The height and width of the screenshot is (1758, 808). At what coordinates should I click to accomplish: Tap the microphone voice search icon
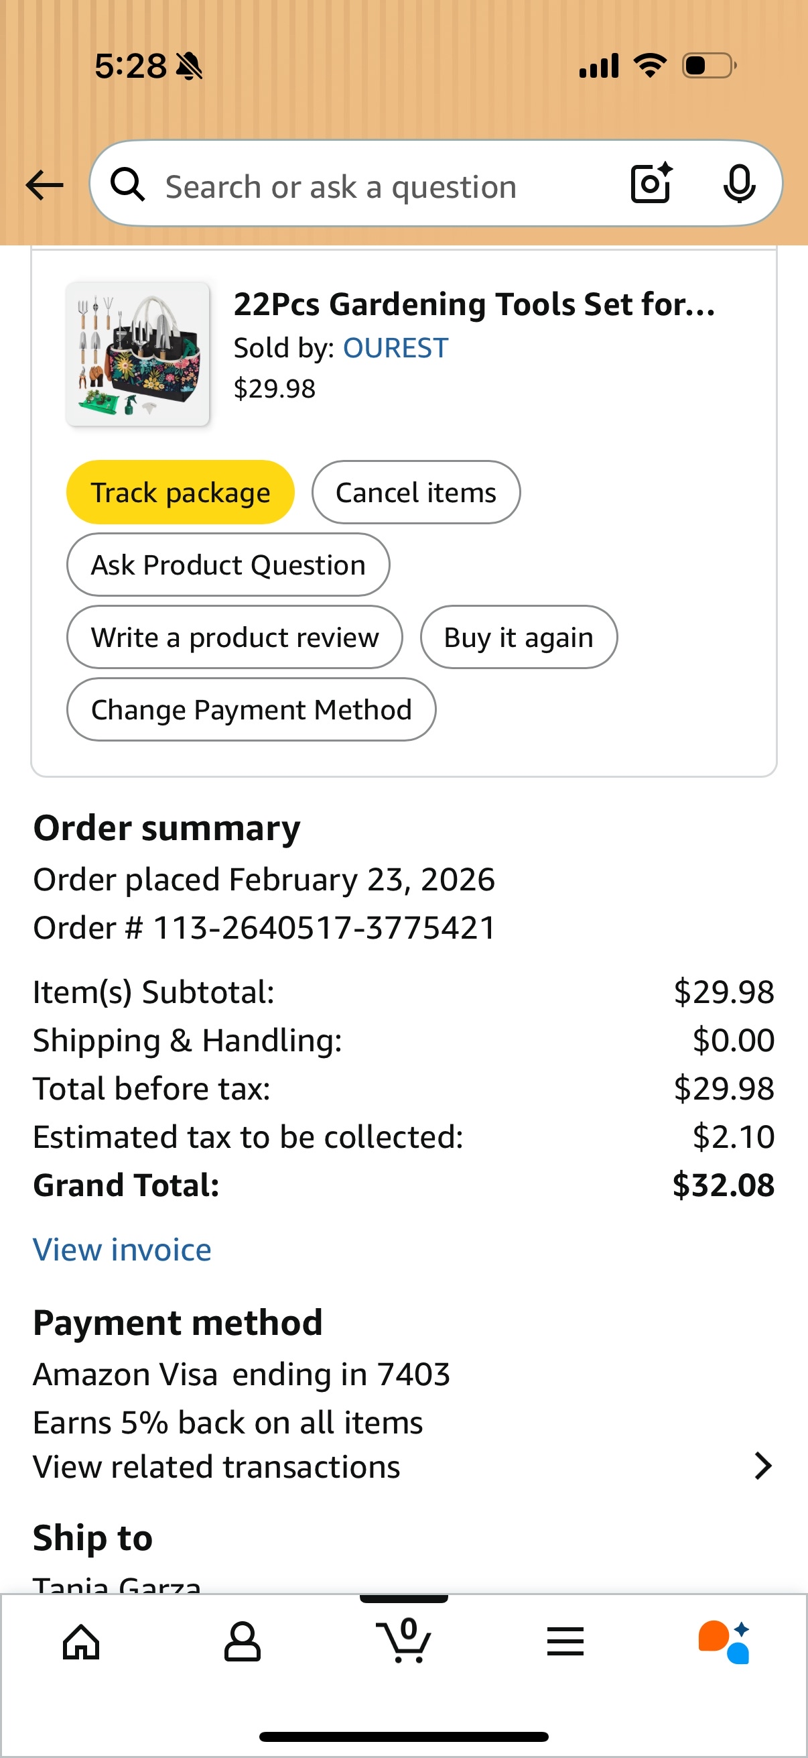coord(738,184)
